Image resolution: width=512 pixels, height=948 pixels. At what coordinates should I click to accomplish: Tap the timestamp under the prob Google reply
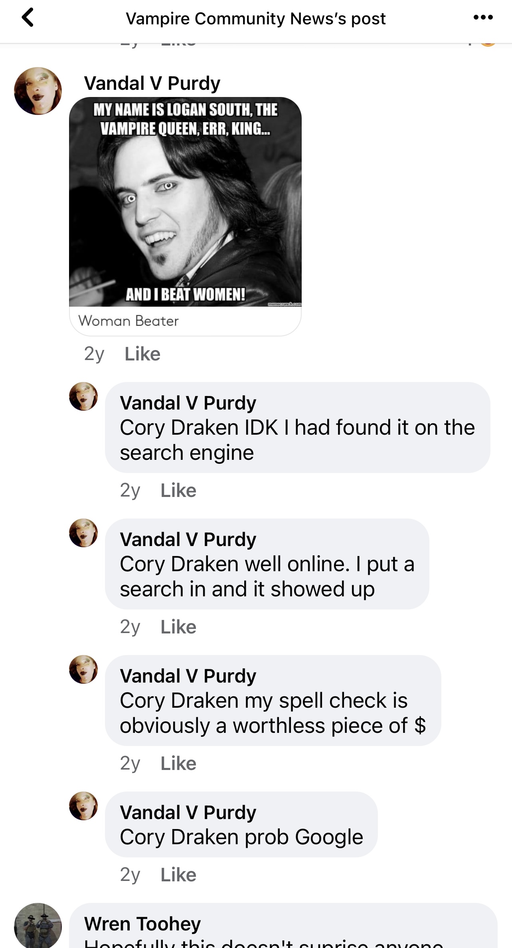(131, 875)
